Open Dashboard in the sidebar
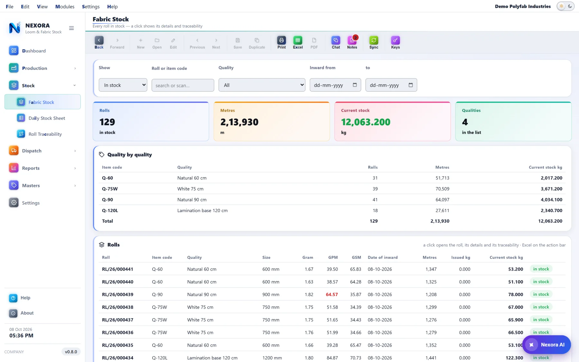The image size is (579, 362). click(42, 51)
